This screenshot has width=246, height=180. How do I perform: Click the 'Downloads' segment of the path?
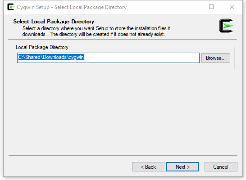tap(55, 57)
